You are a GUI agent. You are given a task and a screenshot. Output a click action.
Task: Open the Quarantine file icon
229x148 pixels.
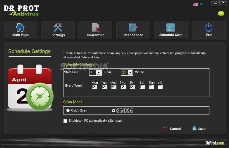click(96, 27)
